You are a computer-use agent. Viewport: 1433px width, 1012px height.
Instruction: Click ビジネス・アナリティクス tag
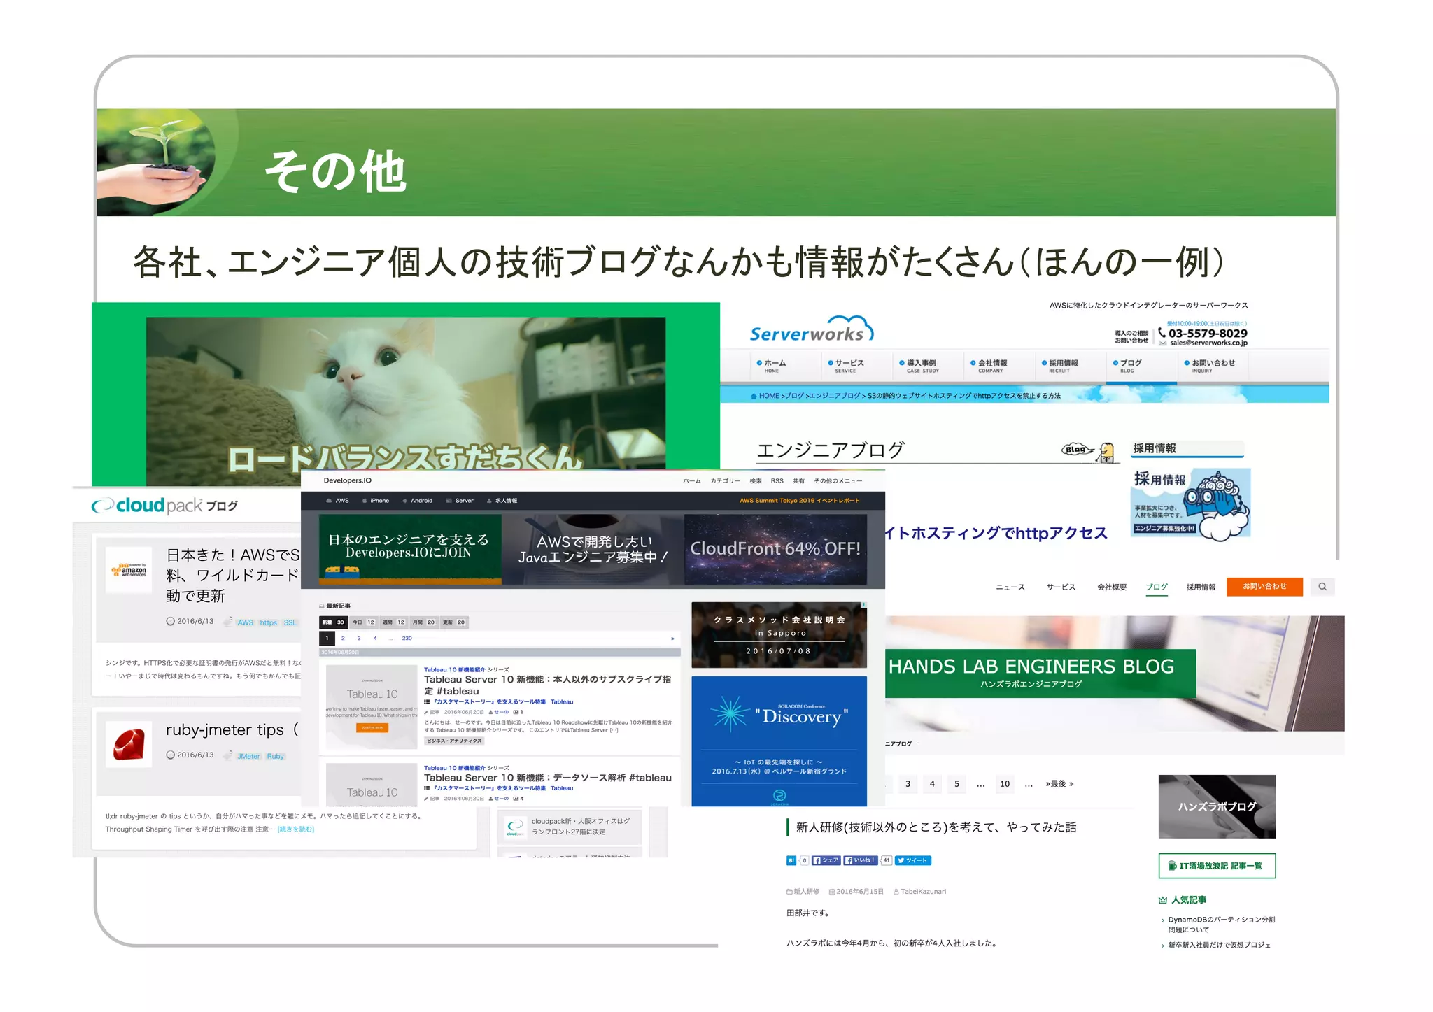454,741
